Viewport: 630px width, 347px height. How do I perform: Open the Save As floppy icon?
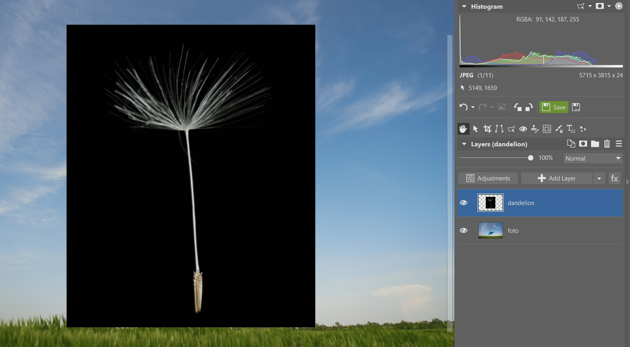(x=576, y=107)
